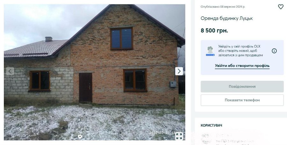The height and width of the screenshot is (145, 287).
Task: Select the second gallery pagination dot
Action: click(86, 136)
